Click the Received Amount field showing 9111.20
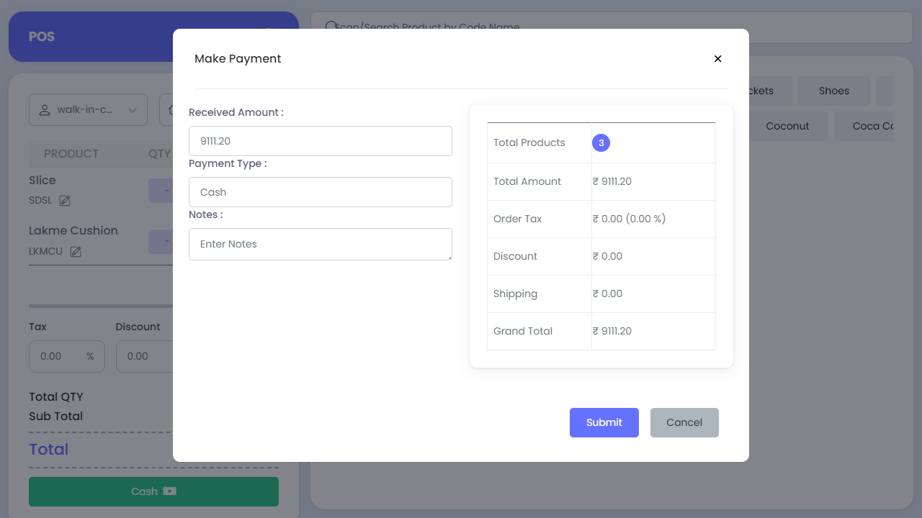The image size is (922, 518). [320, 141]
